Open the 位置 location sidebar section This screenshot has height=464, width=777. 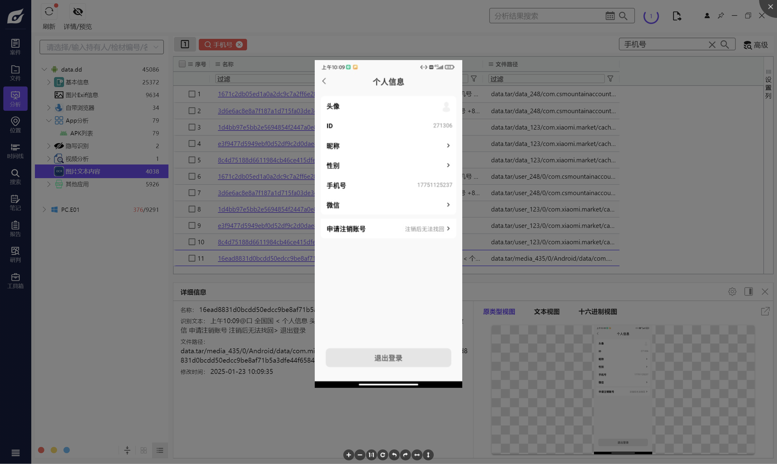click(15, 125)
